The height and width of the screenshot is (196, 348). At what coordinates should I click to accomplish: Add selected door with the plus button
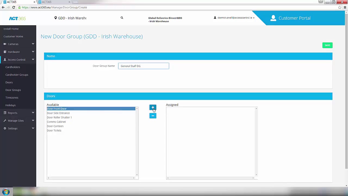153,108
